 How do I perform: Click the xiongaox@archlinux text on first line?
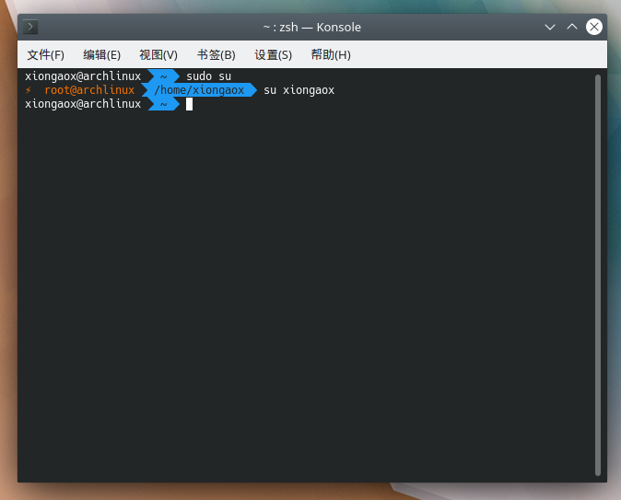[83, 76]
